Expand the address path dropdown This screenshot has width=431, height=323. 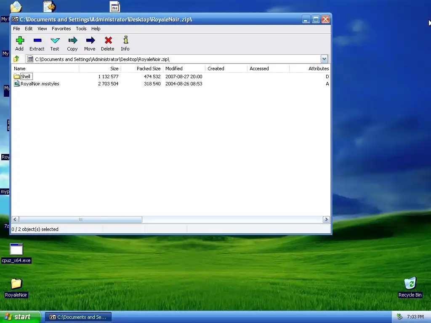click(324, 59)
